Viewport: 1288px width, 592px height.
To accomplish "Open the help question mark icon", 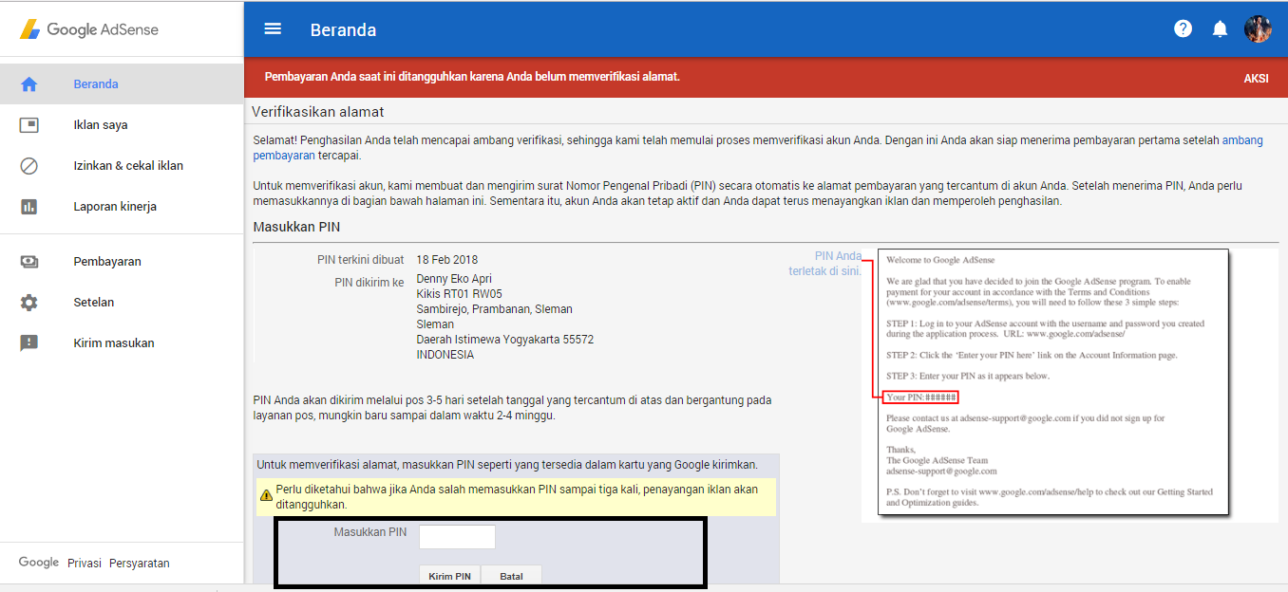I will coord(1183,28).
